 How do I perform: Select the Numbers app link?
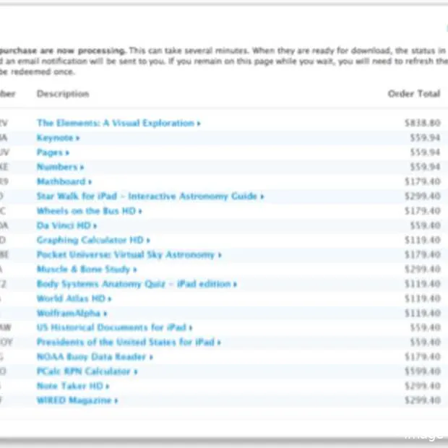(57, 167)
